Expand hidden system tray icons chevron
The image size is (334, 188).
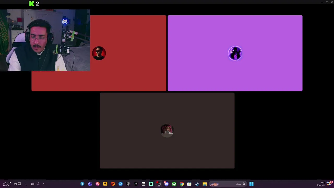(x=44, y=184)
